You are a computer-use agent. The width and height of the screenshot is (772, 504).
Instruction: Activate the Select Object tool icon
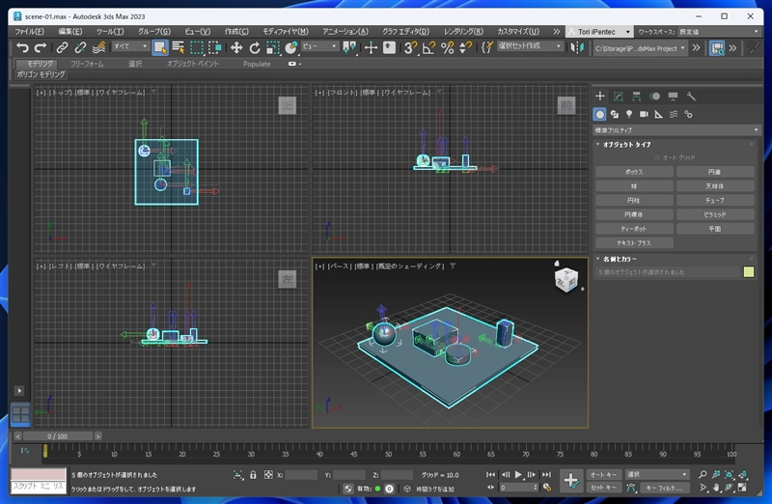click(x=160, y=47)
